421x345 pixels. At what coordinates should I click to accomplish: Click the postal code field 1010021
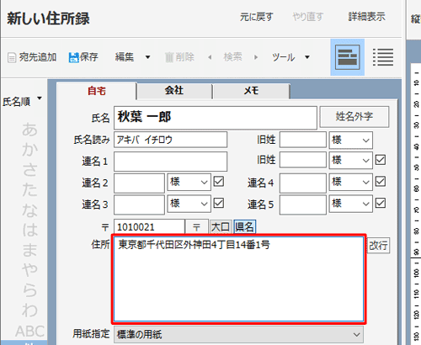click(x=149, y=226)
